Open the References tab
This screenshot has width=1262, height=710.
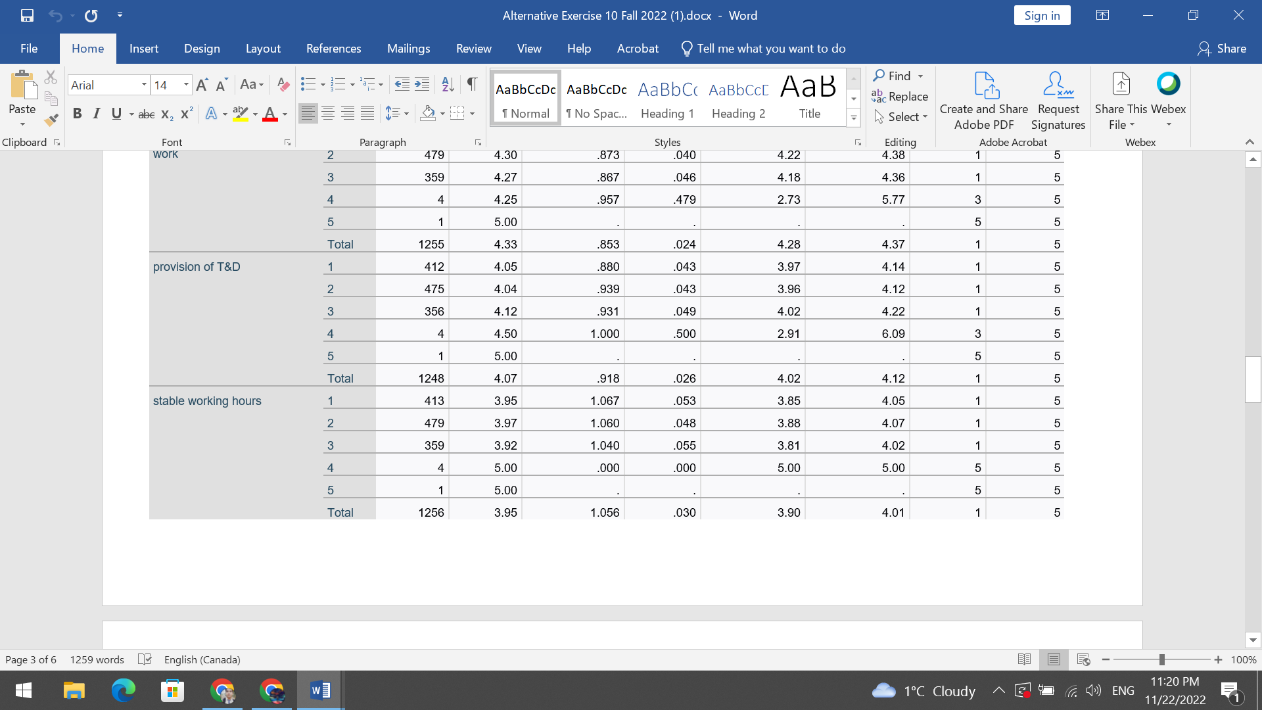(333, 49)
